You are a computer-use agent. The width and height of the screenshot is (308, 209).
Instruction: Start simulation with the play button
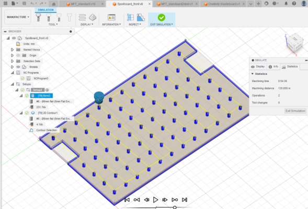[155, 200]
